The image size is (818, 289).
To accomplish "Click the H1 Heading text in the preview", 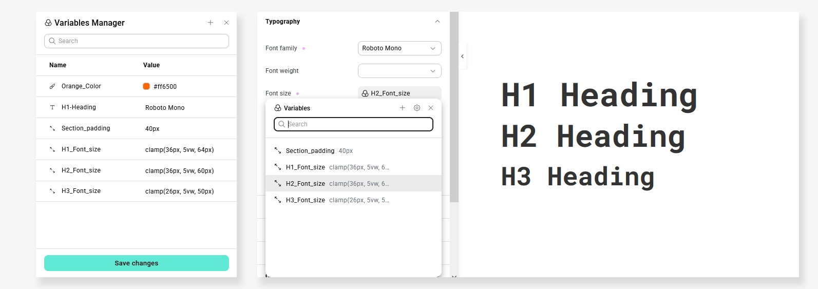I will pyautogui.click(x=599, y=95).
